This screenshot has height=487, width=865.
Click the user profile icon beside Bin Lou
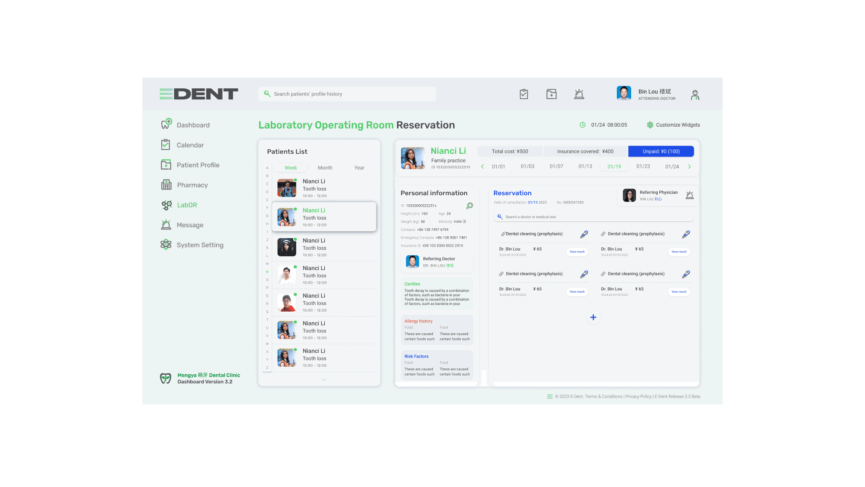click(x=695, y=95)
